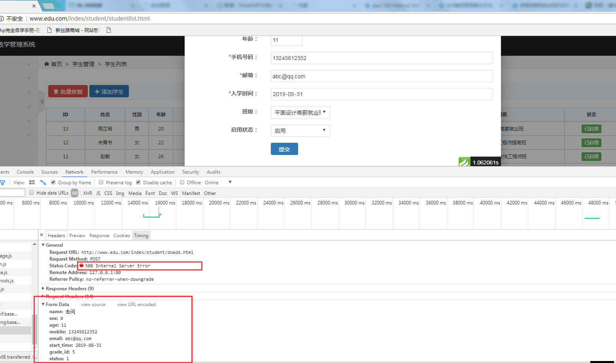Close the request details pane

pyautogui.click(x=42, y=235)
